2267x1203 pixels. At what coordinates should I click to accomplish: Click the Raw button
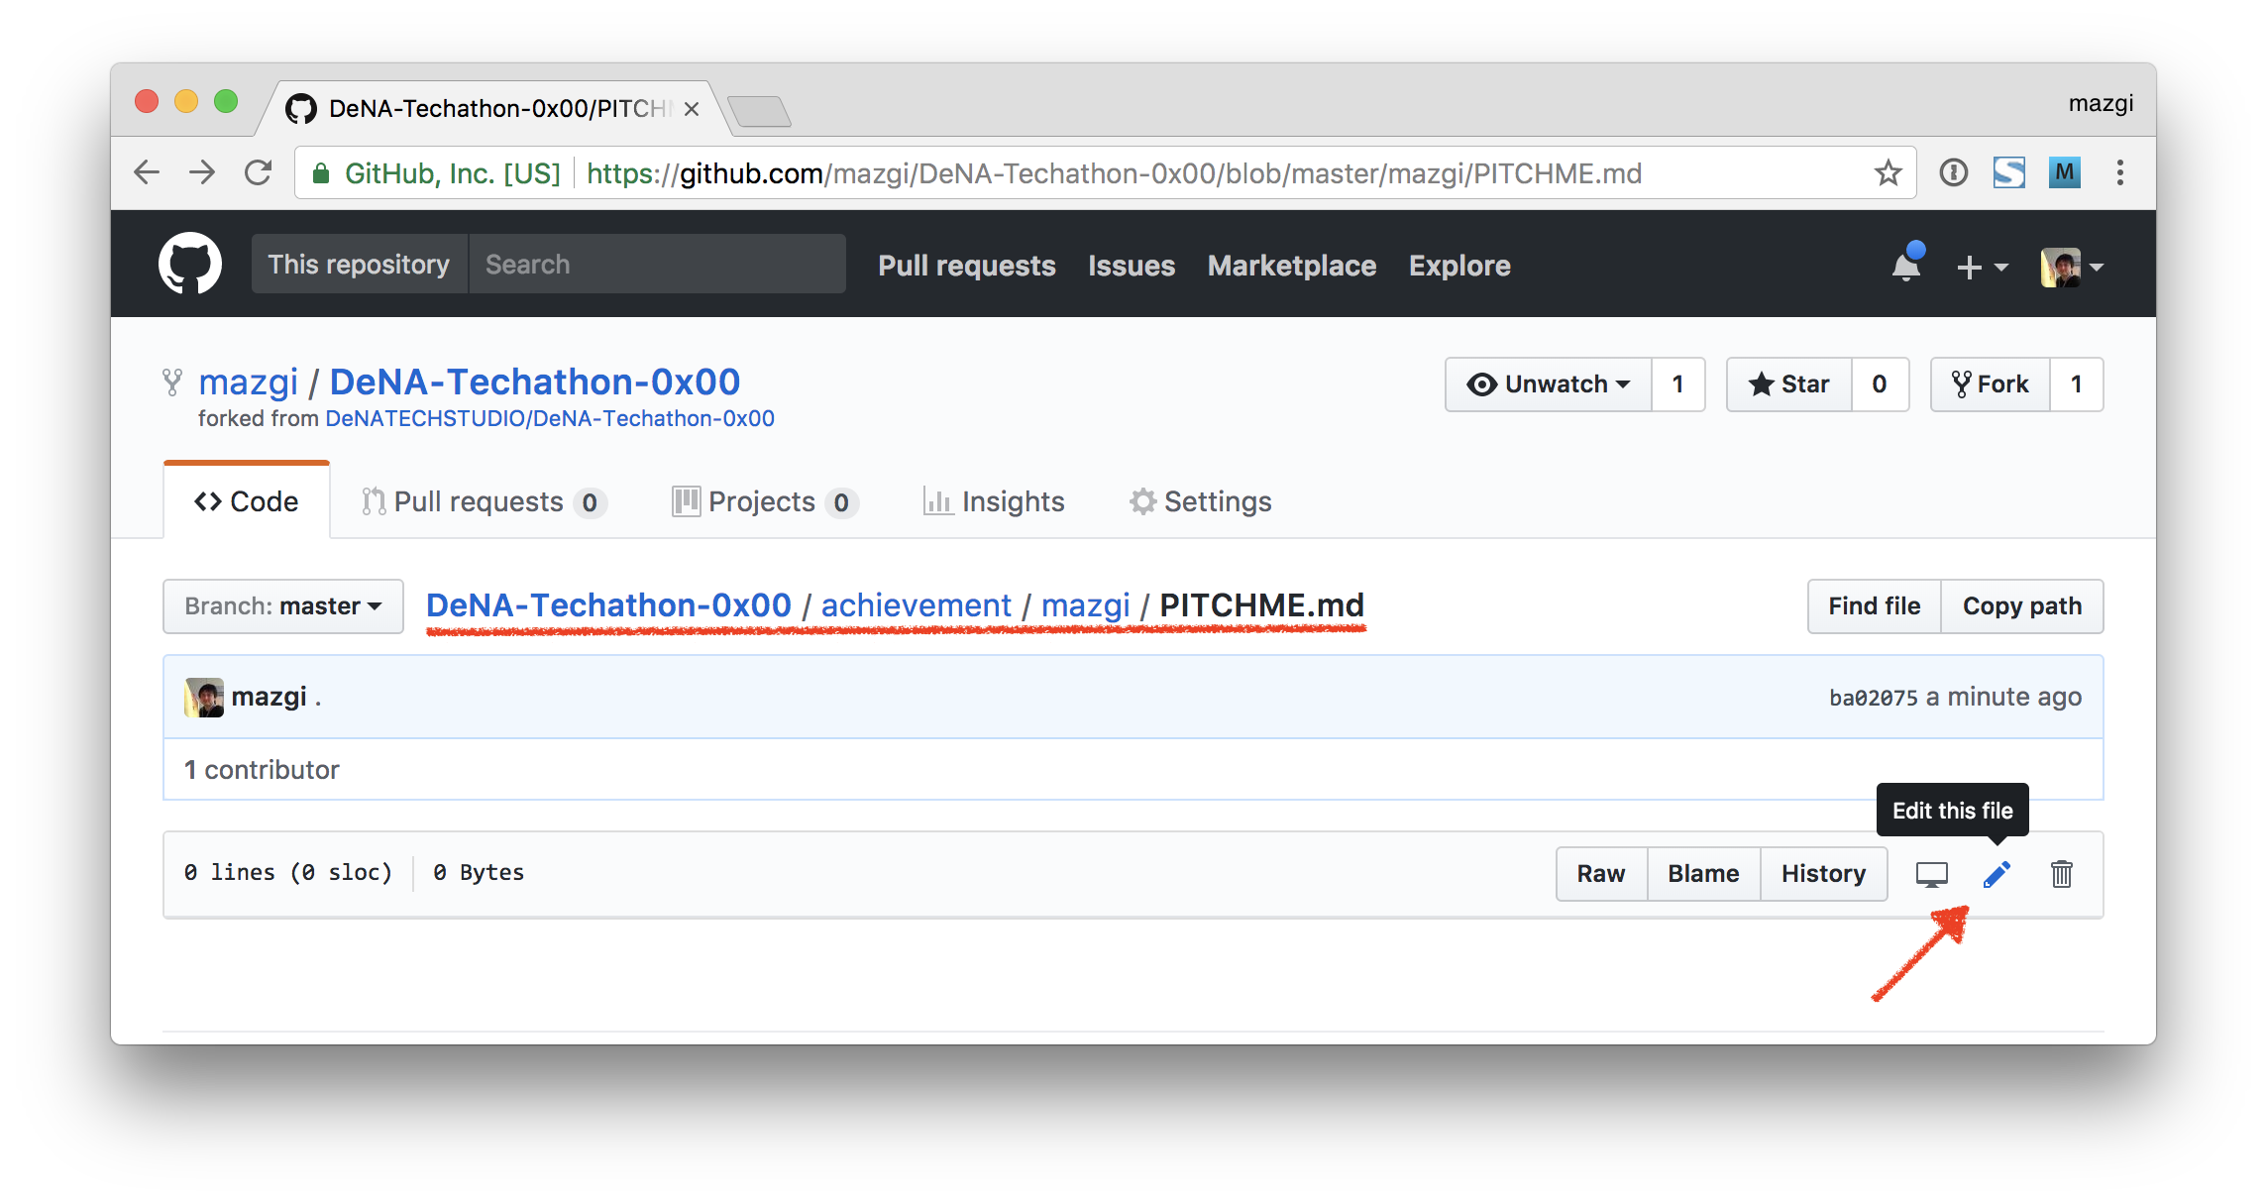[x=1600, y=874]
